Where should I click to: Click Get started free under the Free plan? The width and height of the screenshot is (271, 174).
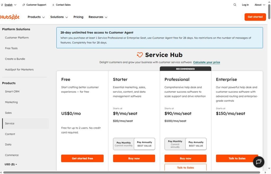click(82, 158)
